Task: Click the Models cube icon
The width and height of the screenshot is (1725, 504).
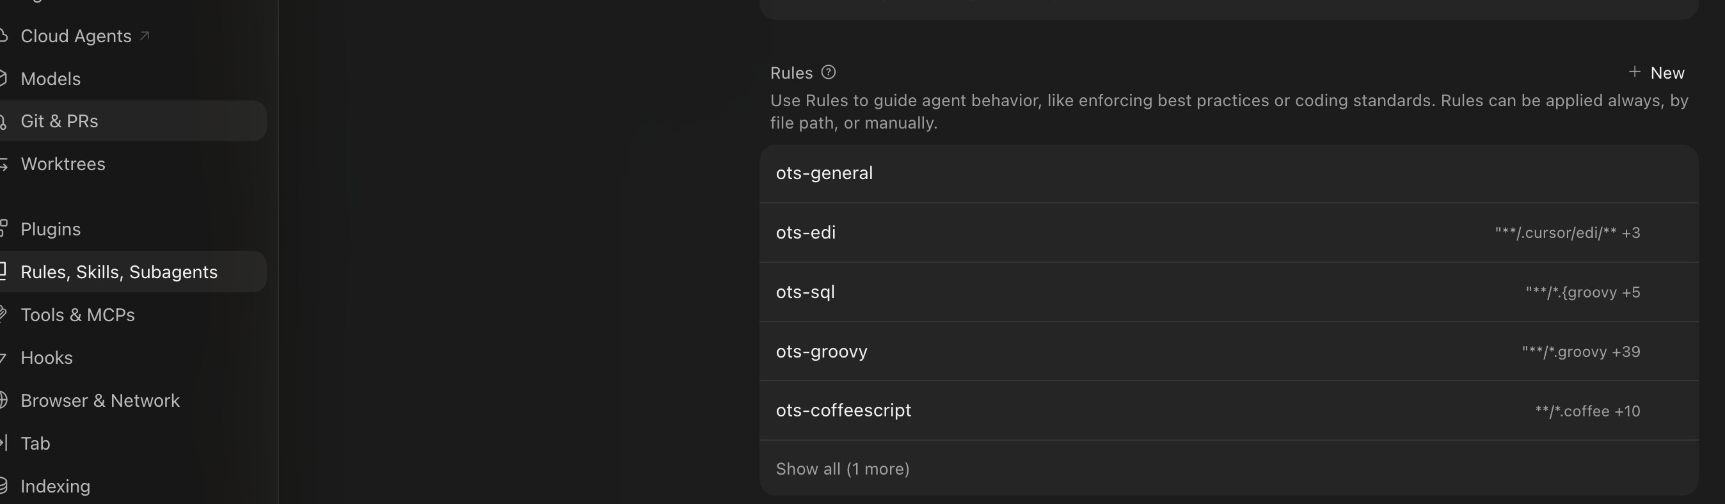Action: tap(3, 79)
